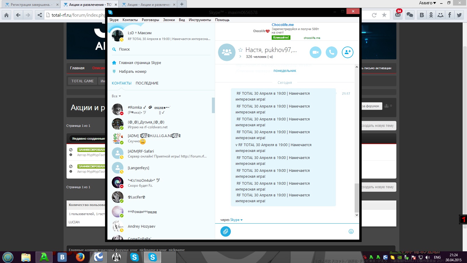Open the Odnoklassniki icon in browser toolbar

click(x=431, y=15)
